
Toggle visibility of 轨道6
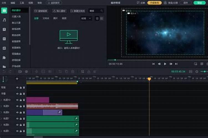pyautogui.click(x=17, y=125)
